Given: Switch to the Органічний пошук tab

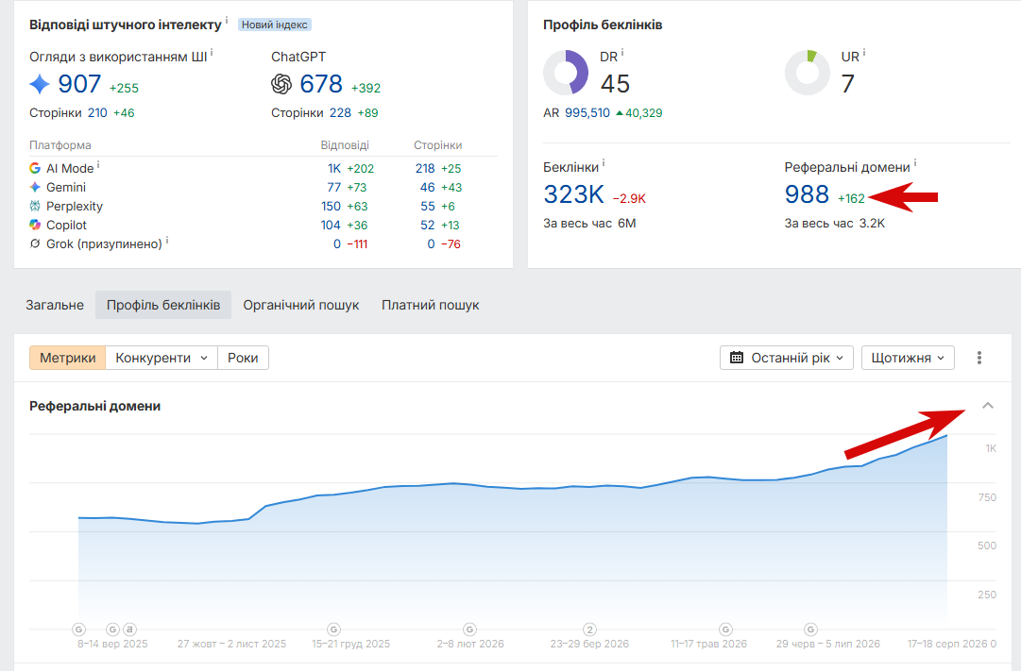Looking at the screenshot, I should [301, 305].
